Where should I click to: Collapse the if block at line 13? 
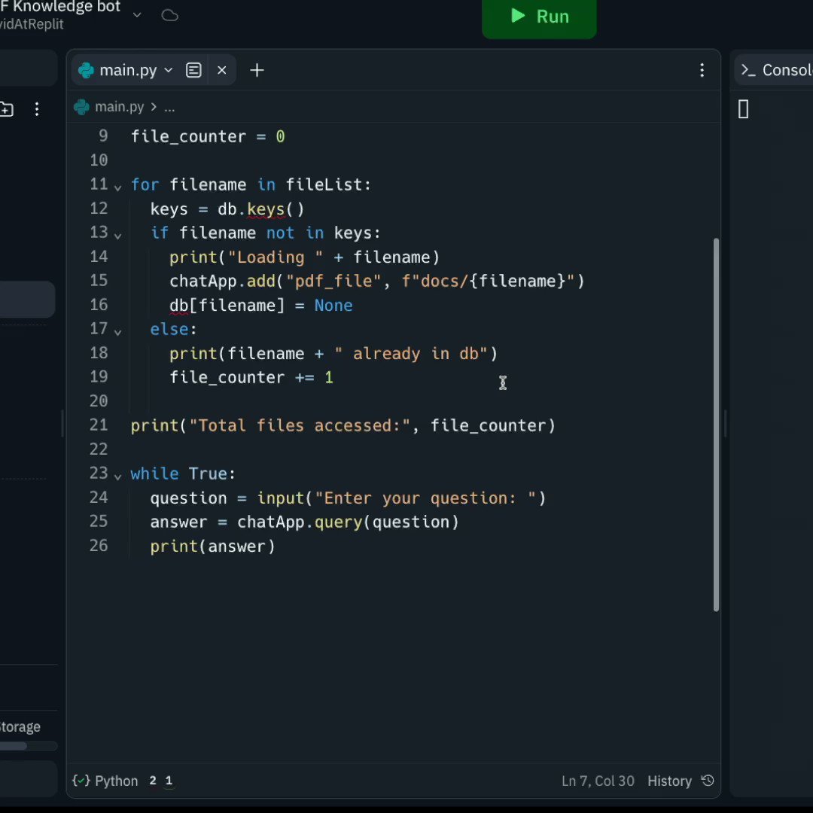[117, 236]
